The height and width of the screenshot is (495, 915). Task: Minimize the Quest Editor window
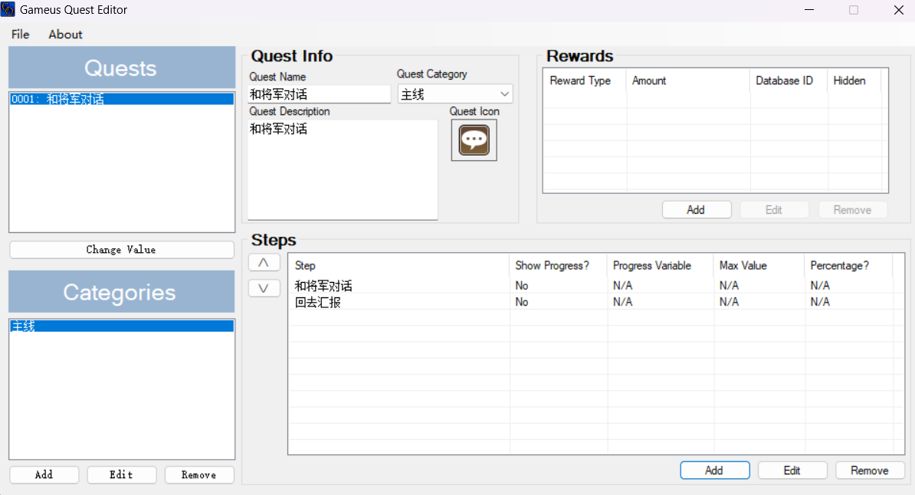pyautogui.click(x=808, y=10)
